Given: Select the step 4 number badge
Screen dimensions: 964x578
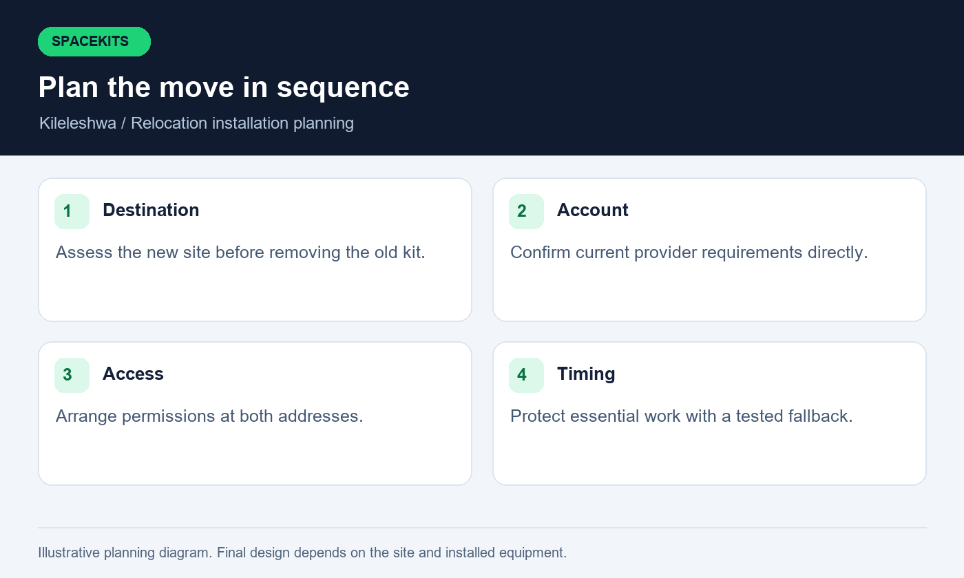Looking at the screenshot, I should point(526,375).
